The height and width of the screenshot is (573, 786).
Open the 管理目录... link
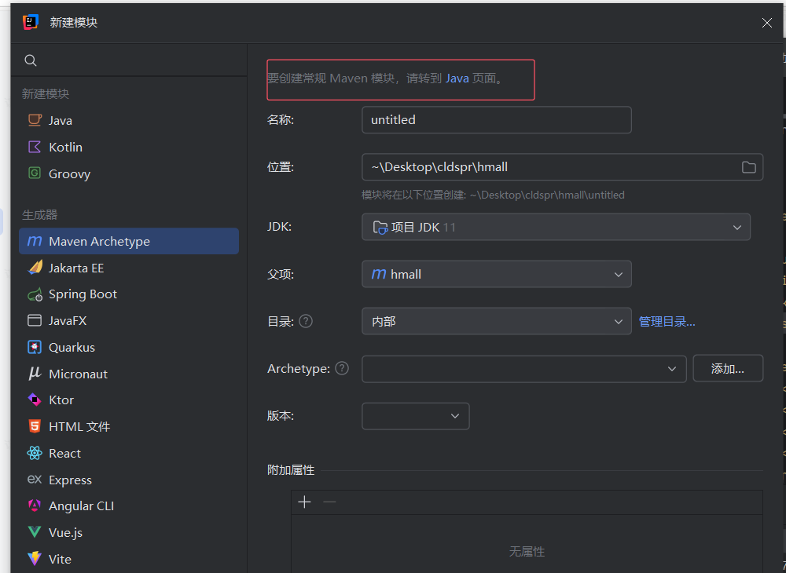667,321
